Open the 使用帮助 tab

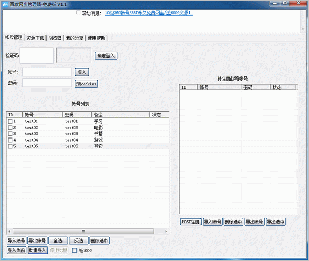[x=97, y=38]
